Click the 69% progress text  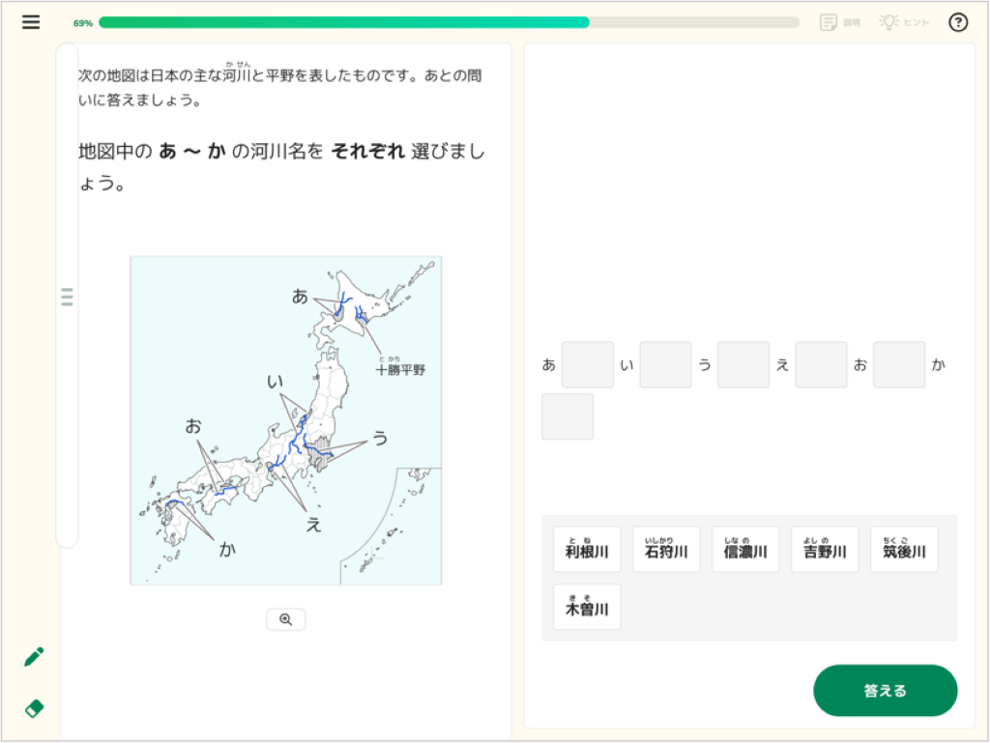pos(83,23)
